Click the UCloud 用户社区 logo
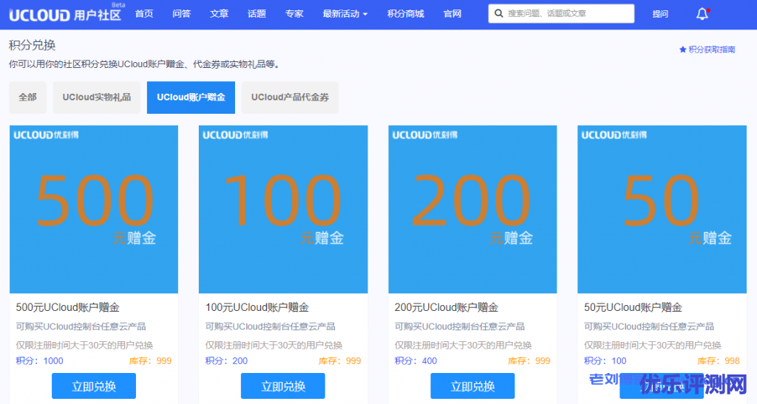Viewport: 757px width, 404px height. click(65, 14)
